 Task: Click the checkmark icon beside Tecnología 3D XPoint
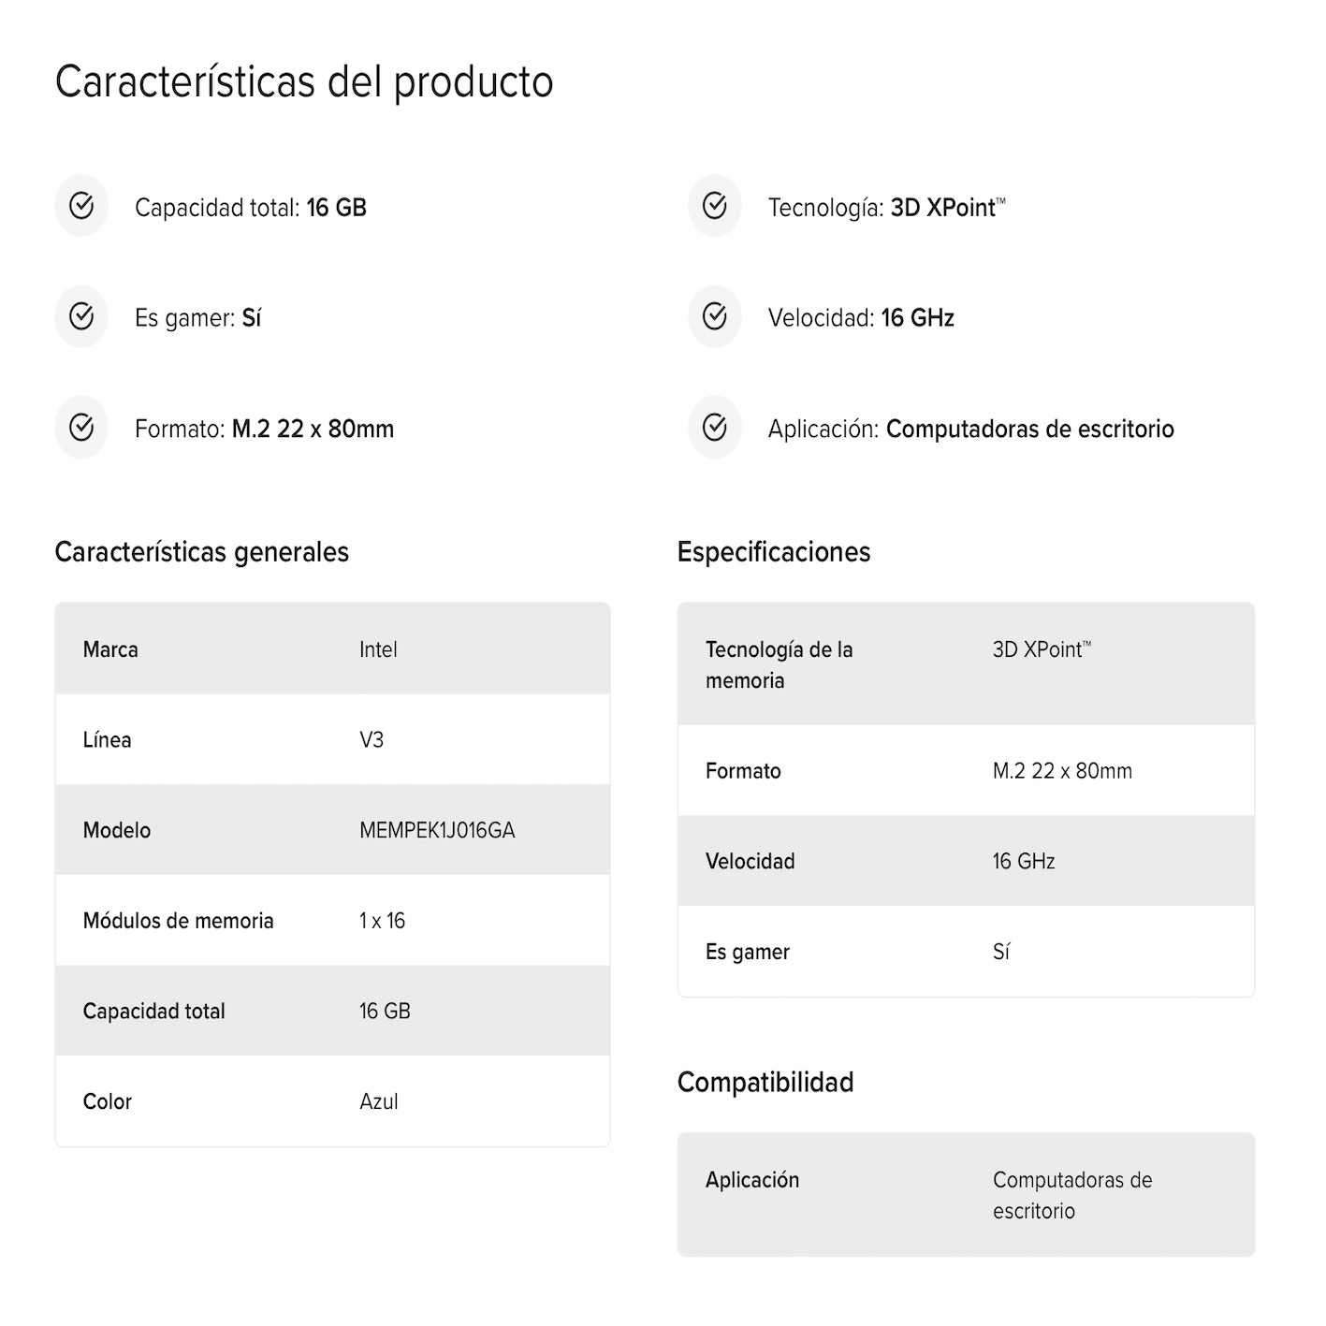click(715, 206)
